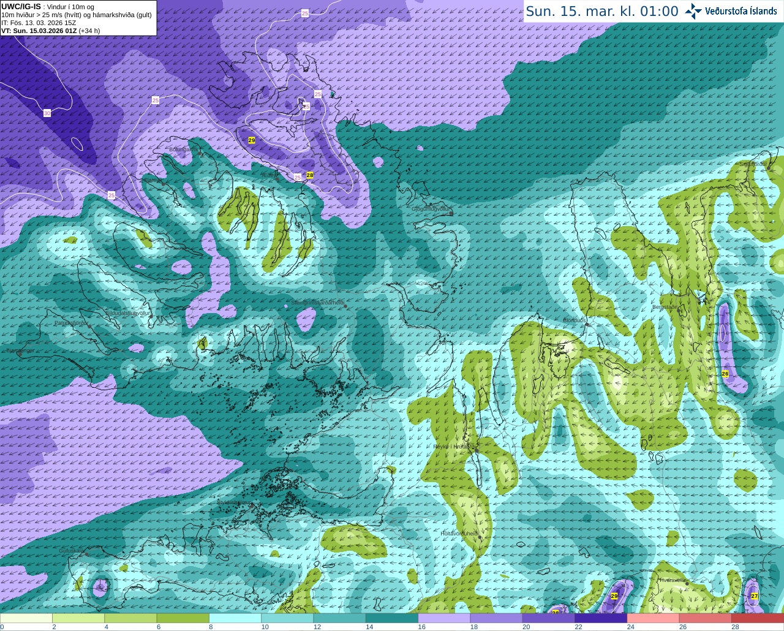Pick the 24–26 m/s light pink legend swatch
The image size is (784, 631).
click(x=654, y=618)
